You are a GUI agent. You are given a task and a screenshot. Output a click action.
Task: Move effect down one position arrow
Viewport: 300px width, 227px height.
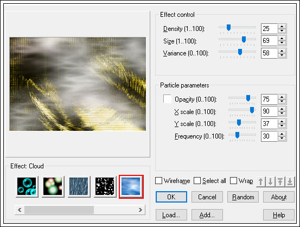270,181
